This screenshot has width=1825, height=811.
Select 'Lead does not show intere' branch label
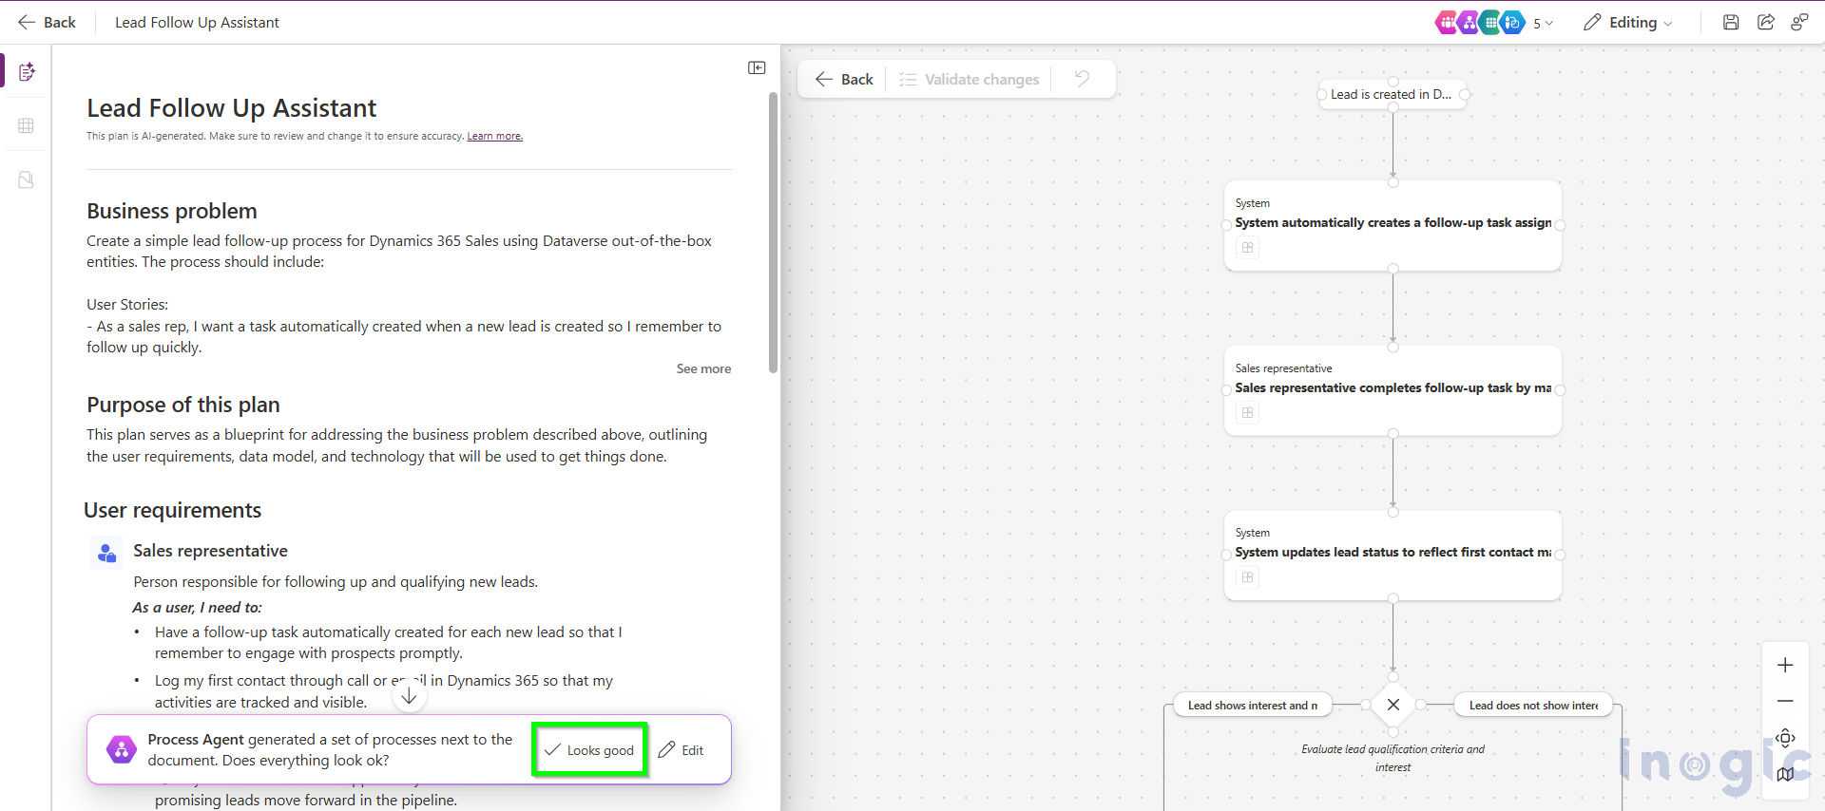(x=1533, y=705)
